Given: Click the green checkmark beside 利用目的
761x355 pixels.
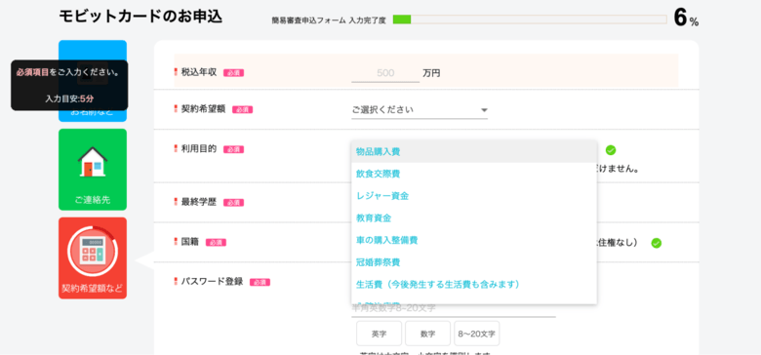Looking at the screenshot, I should pyautogui.click(x=611, y=150).
